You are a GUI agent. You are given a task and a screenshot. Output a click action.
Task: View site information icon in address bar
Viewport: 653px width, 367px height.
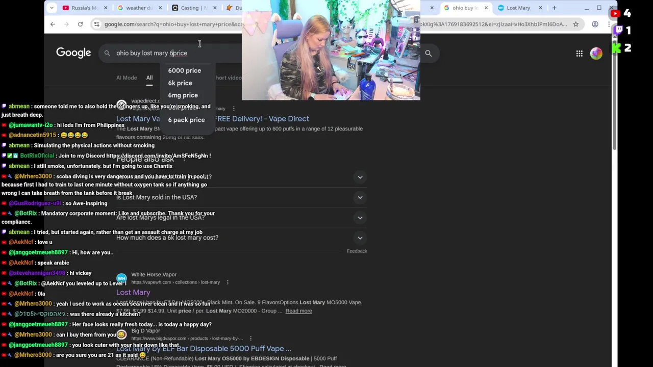pyautogui.click(x=96, y=24)
